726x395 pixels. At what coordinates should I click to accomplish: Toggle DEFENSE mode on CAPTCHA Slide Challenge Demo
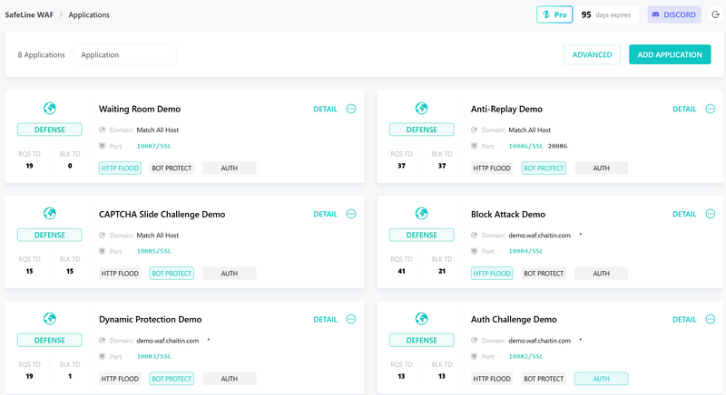(x=50, y=235)
